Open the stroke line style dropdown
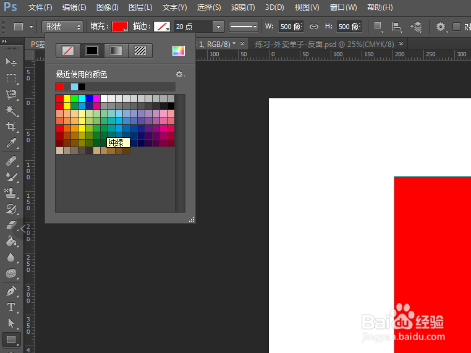 pos(244,27)
